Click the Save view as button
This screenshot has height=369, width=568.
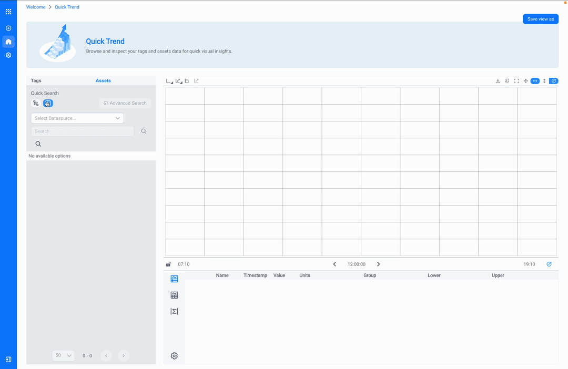coord(540,19)
